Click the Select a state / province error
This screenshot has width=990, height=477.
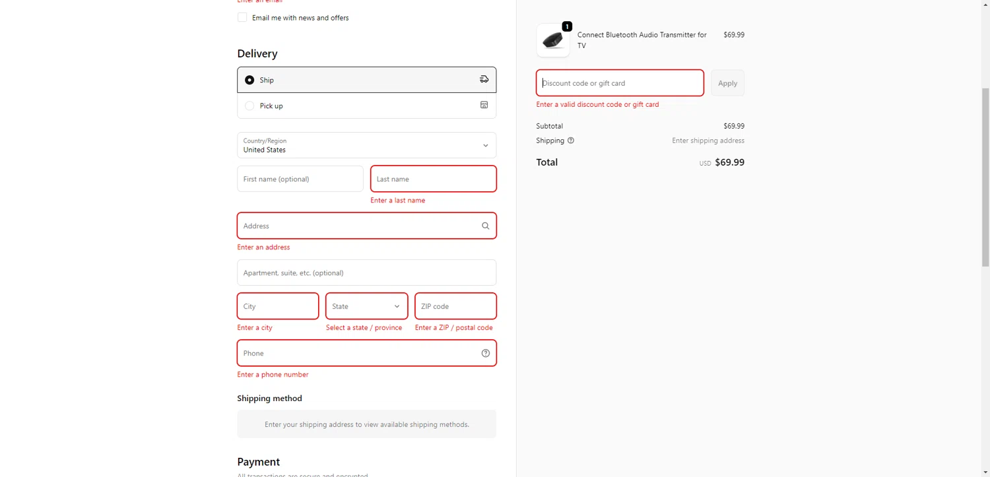coord(364,327)
